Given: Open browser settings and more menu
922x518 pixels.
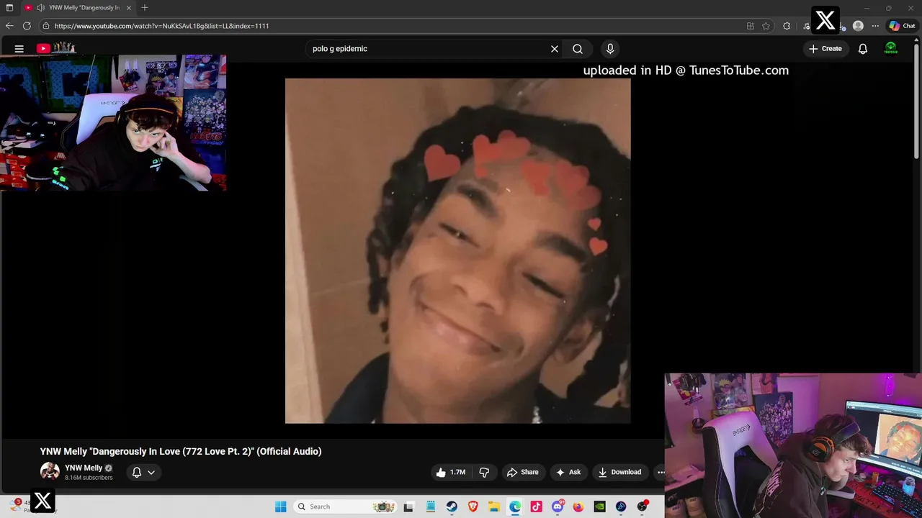Looking at the screenshot, I should 875,26.
